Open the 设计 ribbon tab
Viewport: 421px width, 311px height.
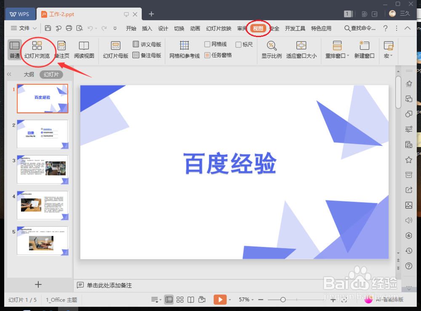pos(163,28)
